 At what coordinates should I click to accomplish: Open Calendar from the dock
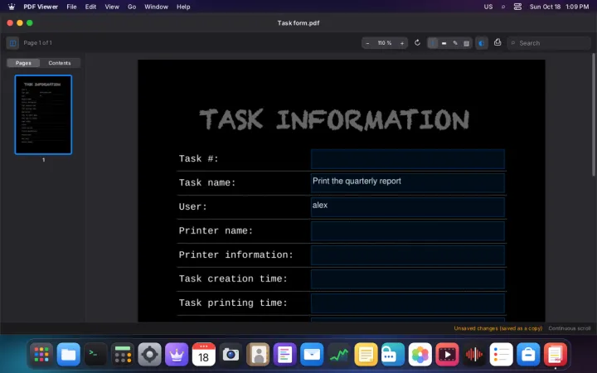(x=204, y=355)
